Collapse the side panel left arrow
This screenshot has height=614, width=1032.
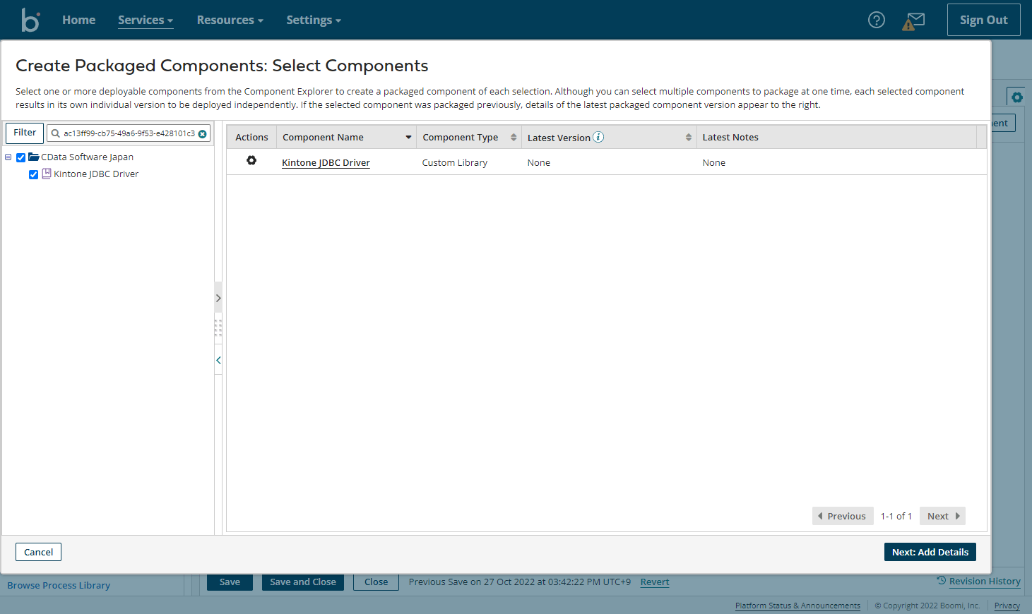coord(218,360)
